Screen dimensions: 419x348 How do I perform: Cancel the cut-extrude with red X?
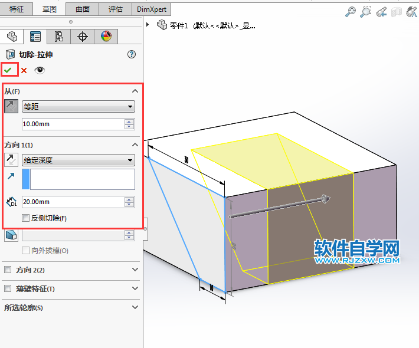coord(24,71)
